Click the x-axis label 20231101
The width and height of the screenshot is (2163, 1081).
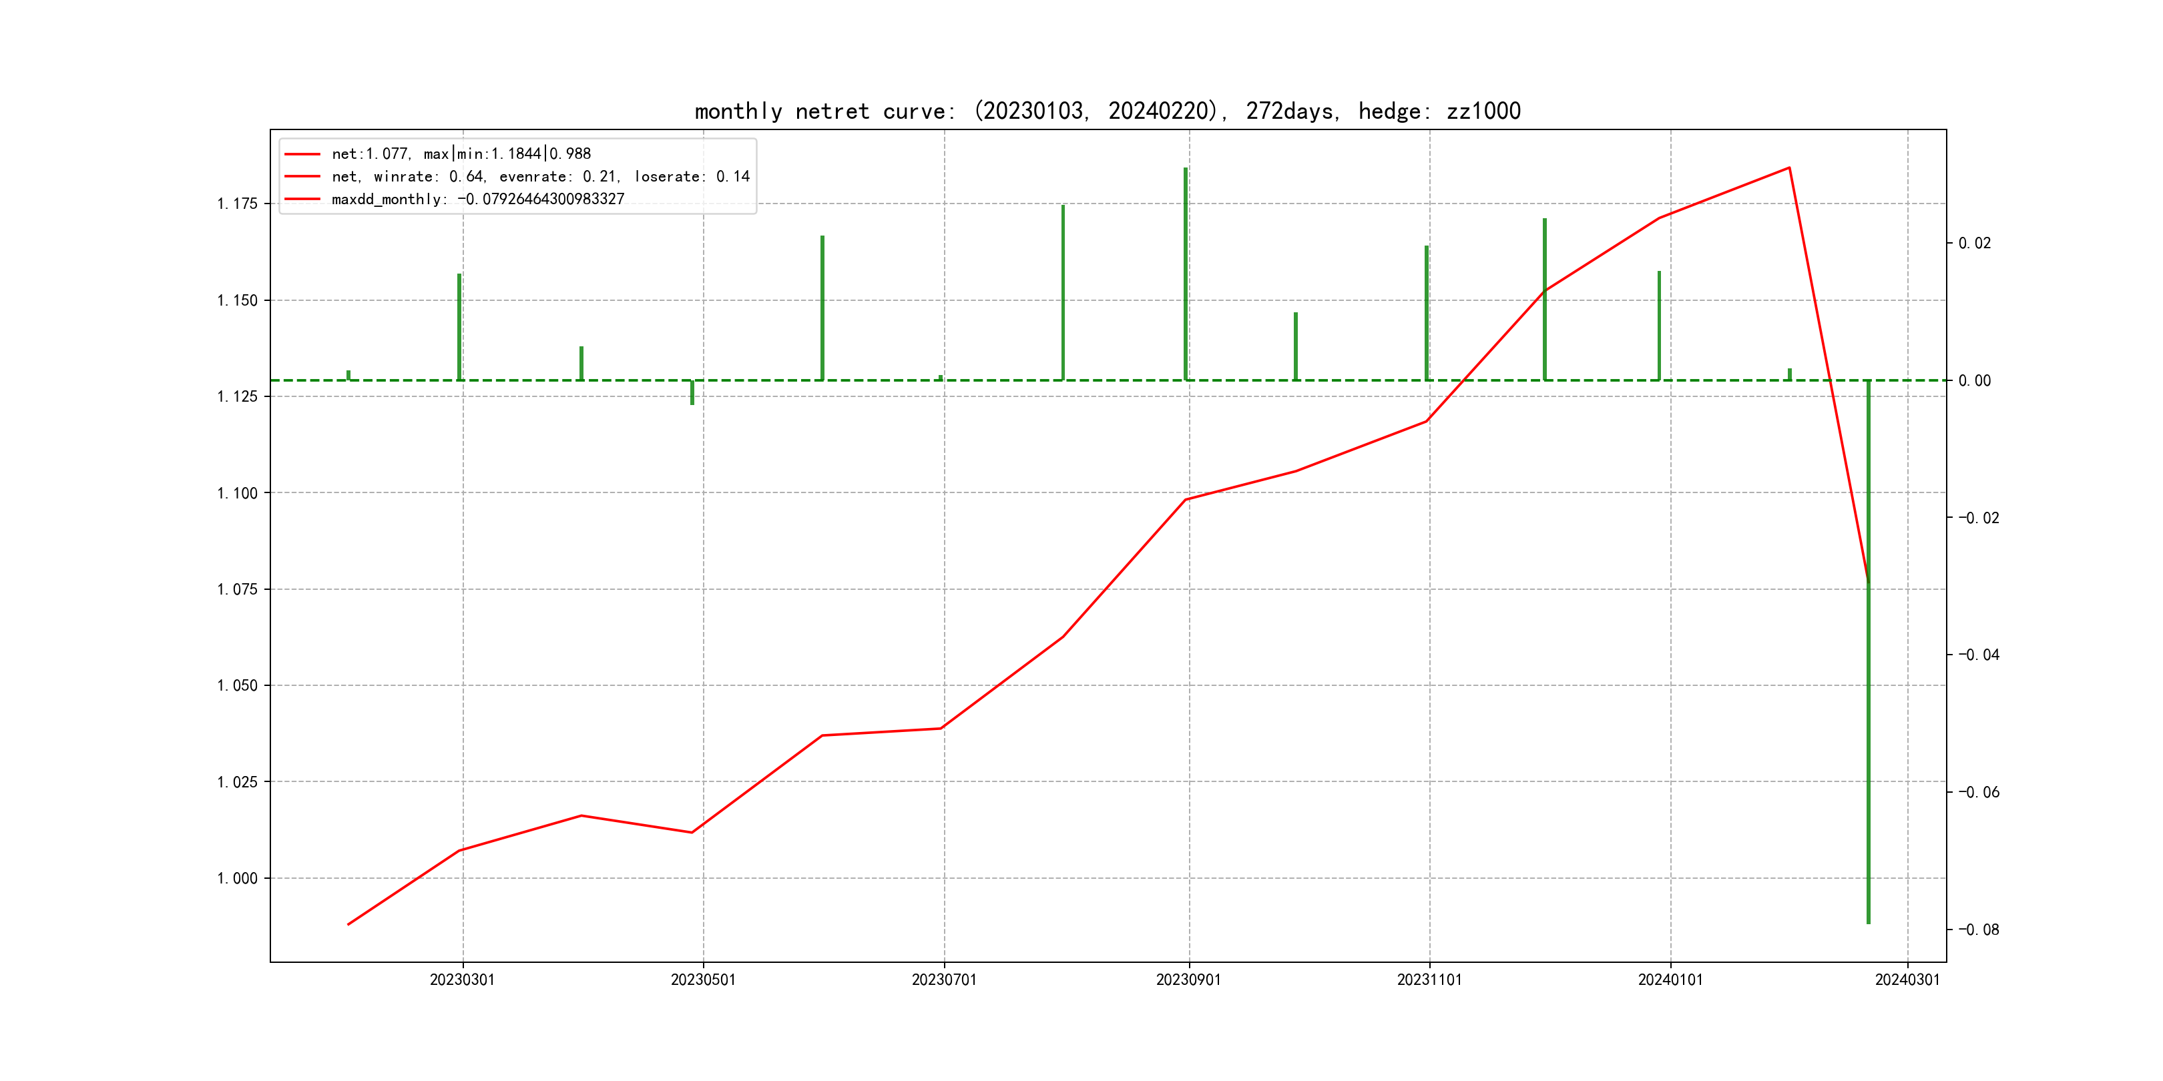coord(1429,980)
